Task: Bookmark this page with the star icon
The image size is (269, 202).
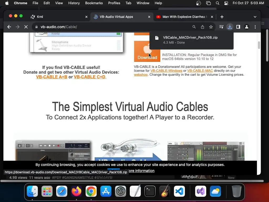Action: click(x=211, y=27)
